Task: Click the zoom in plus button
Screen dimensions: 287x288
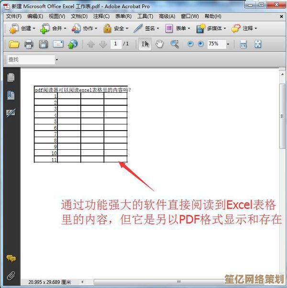Action: coord(201,44)
